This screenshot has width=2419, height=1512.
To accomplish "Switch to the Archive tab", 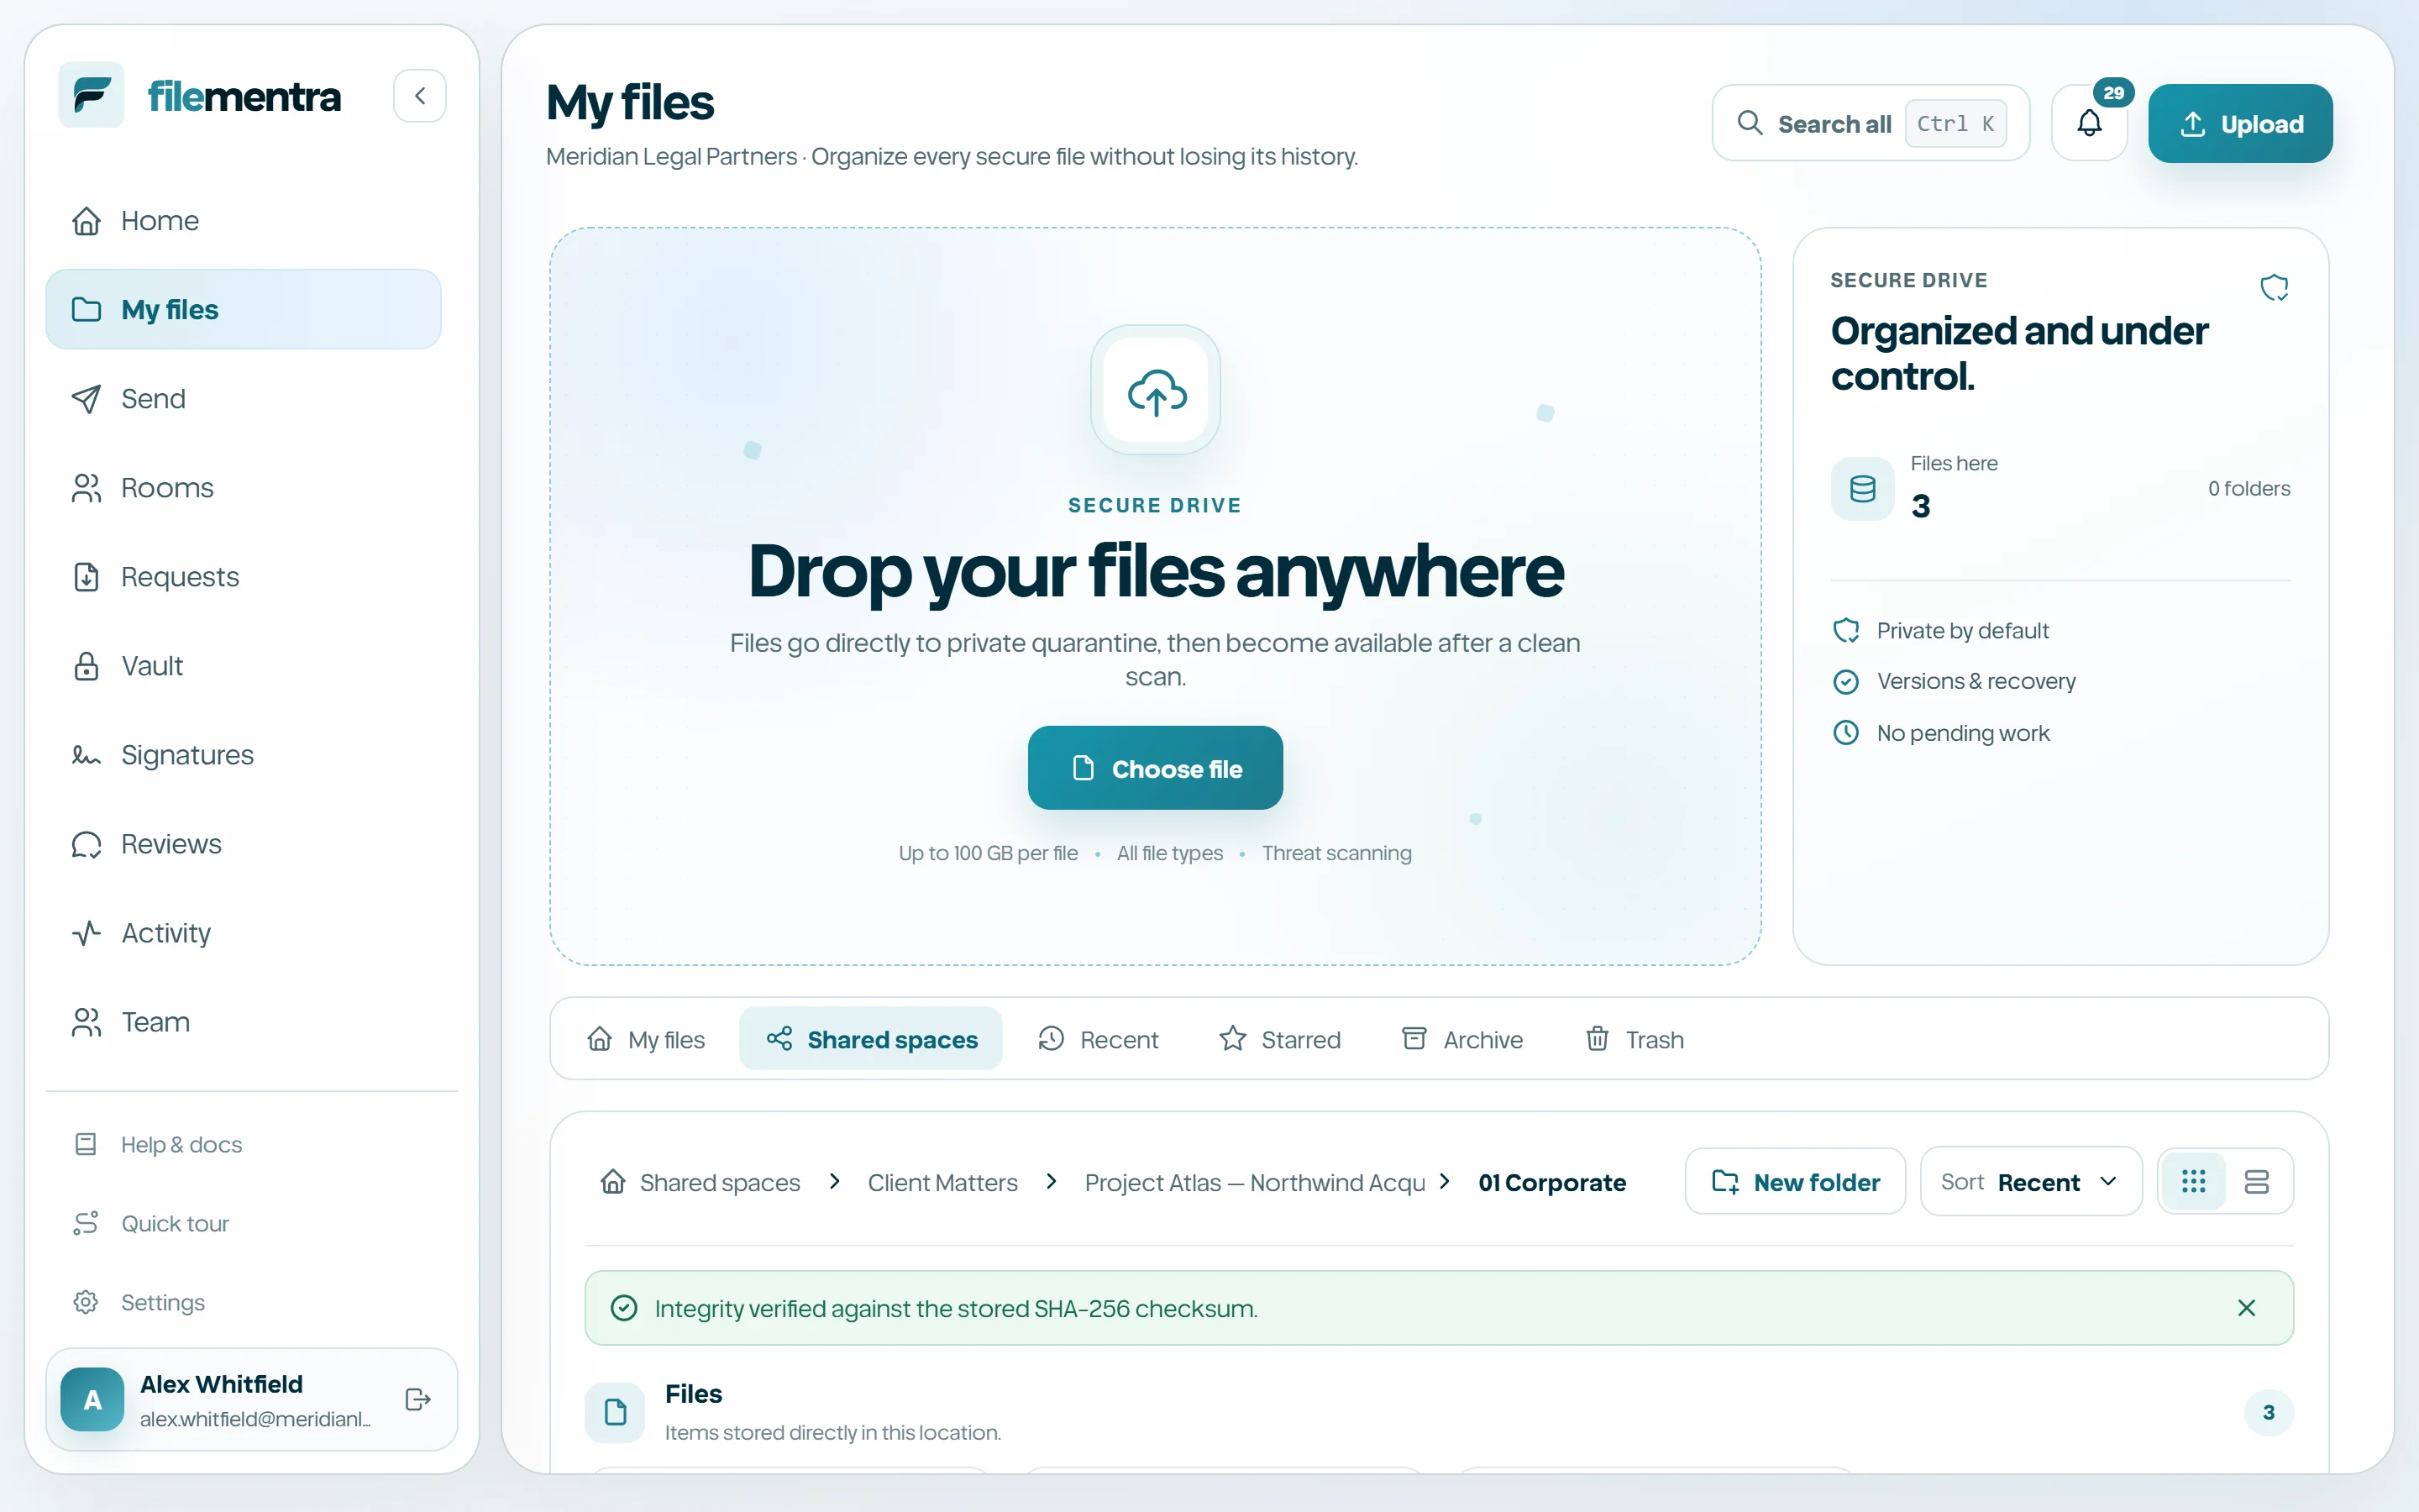I will click(1462, 1039).
